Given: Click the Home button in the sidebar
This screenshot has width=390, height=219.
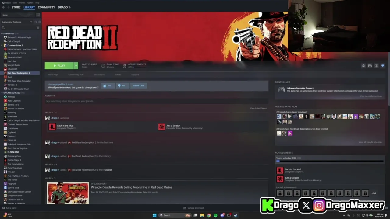Looking at the screenshot, I should tap(18, 15).
